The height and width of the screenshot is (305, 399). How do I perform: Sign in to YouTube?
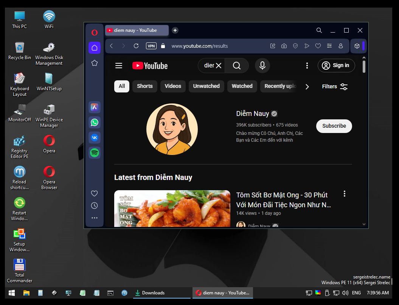pyautogui.click(x=336, y=66)
